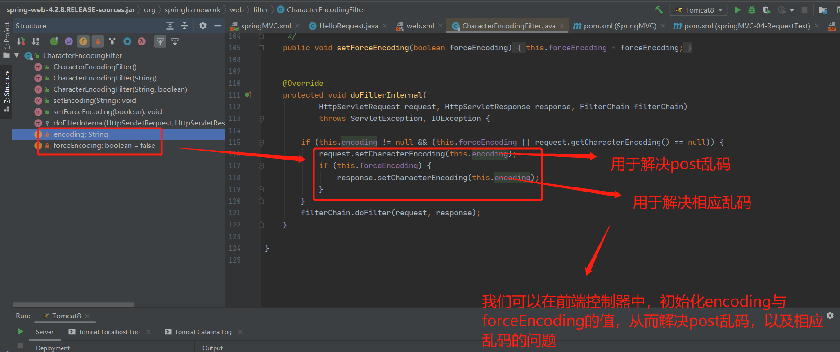This screenshot has height=352, width=840.
Task: Switch to web.xml tab
Action: 420,26
